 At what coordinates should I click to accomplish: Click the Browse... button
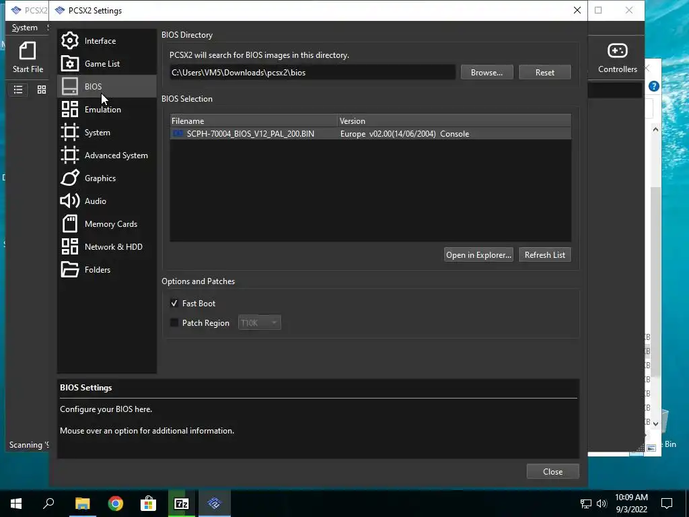coord(487,73)
